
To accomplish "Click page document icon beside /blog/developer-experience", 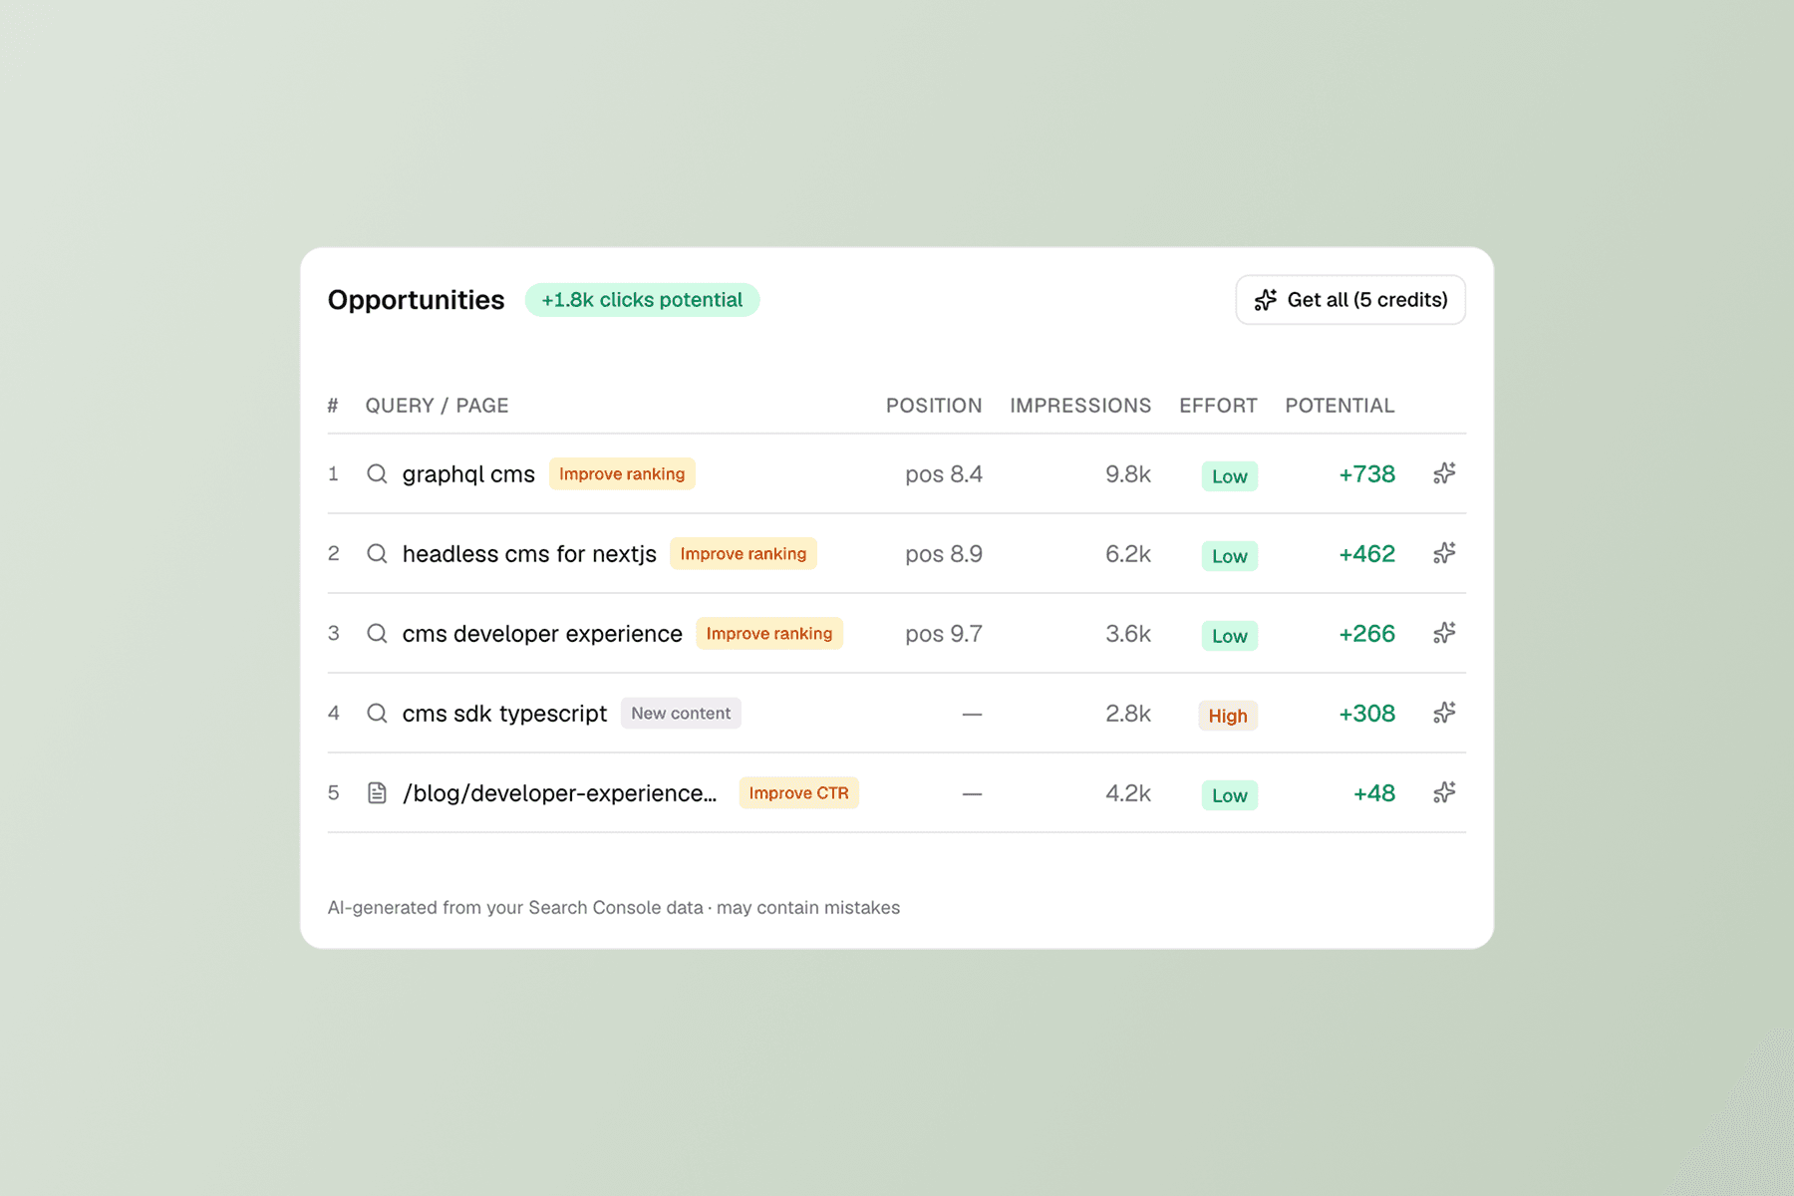I will coord(377,792).
